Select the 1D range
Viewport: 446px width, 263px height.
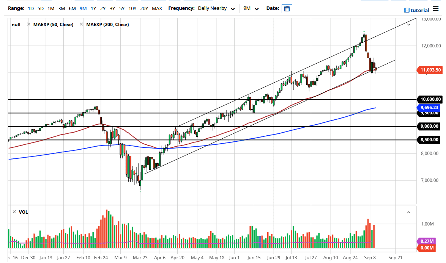[31, 8]
